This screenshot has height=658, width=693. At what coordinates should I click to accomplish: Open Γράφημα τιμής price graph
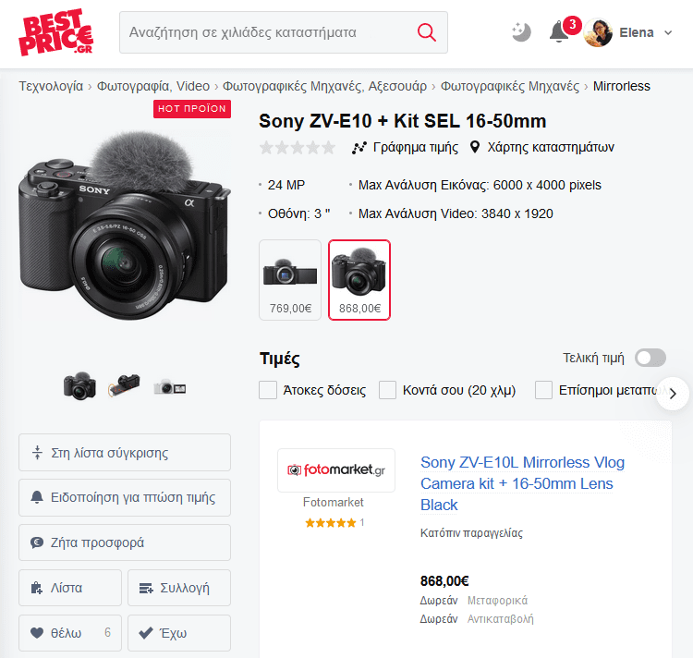coord(405,147)
